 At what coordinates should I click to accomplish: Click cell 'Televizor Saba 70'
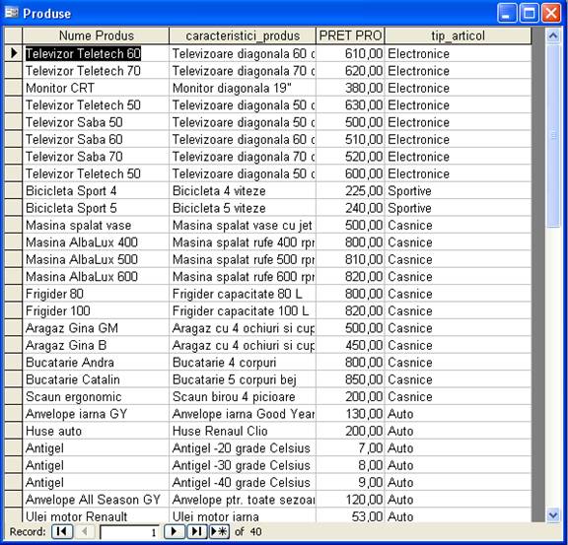tap(96, 157)
